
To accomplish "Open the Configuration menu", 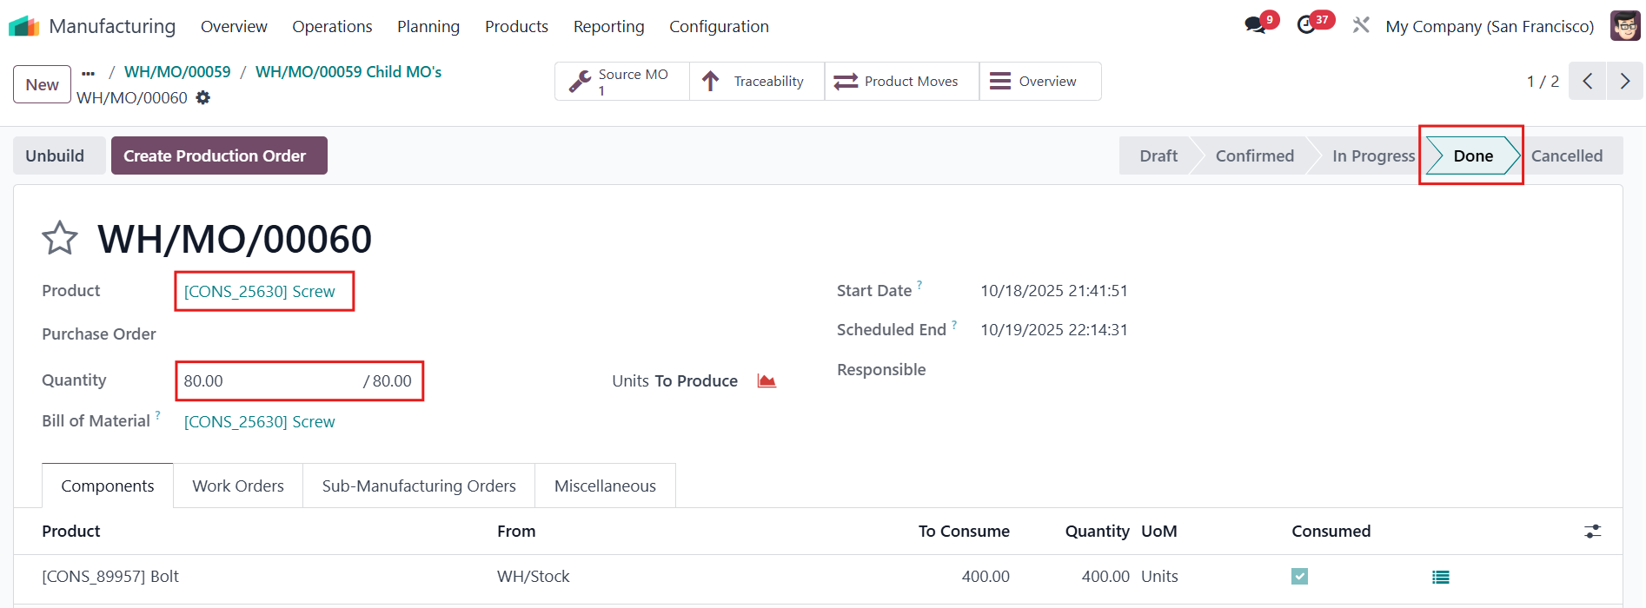I will (x=719, y=26).
